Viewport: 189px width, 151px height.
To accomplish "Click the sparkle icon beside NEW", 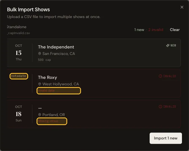I will tap(168, 46).
